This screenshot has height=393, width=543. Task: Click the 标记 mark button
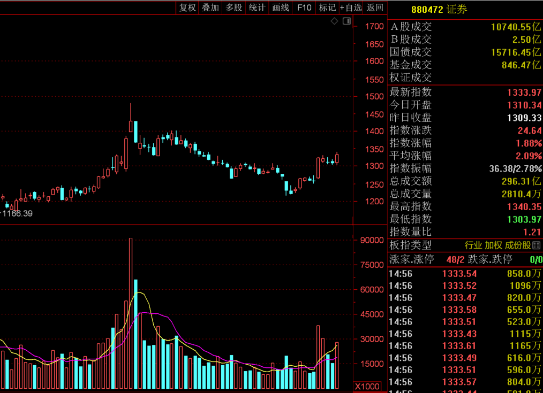[x=327, y=7]
